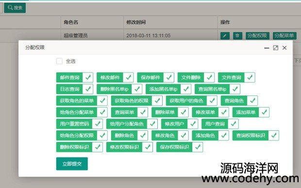Screen dimensions: 301x188
Task: Toggle the 删除权限标识 permission
Action: [80, 147]
